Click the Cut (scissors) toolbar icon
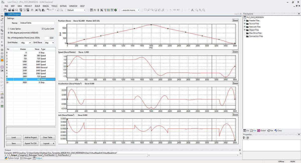This screenshot has width=301, height=163. click(x=36, y=10)
